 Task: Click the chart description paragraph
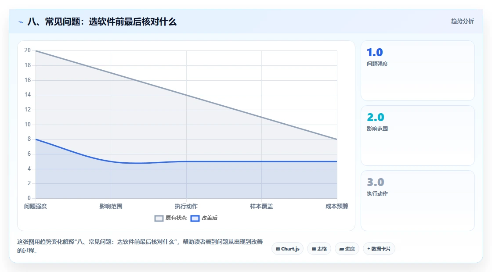pyautogui.click(x=140, y=246)
